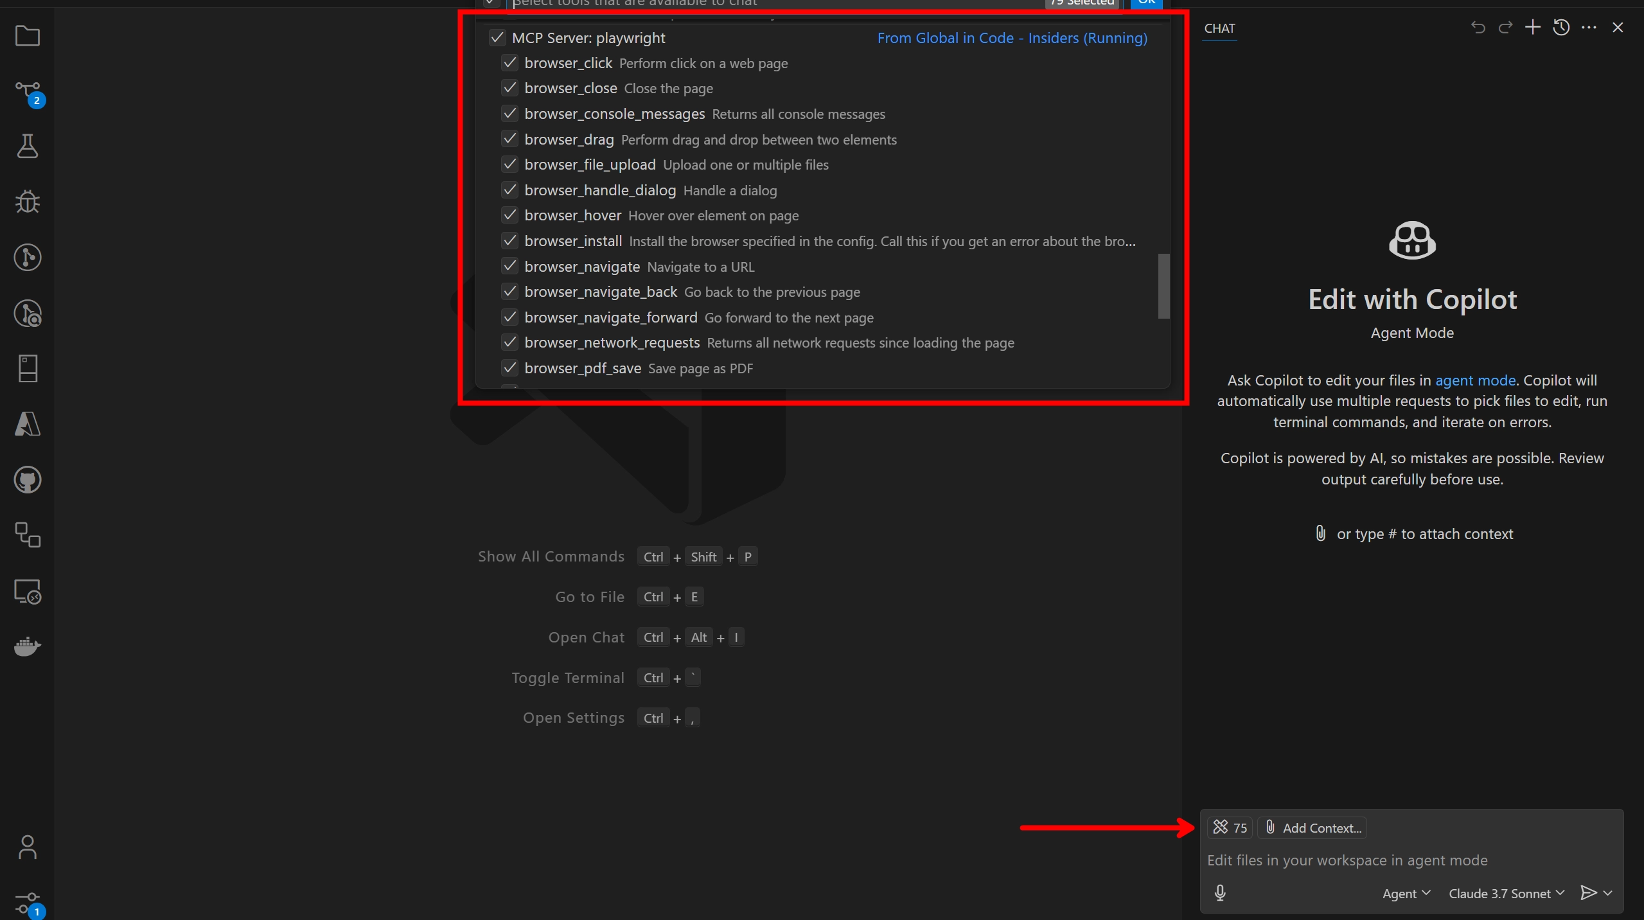Image resolution: width=1644 pixels, height=920 pixels.
Task: Open the Git history search icon
Action: click(28, 314)
